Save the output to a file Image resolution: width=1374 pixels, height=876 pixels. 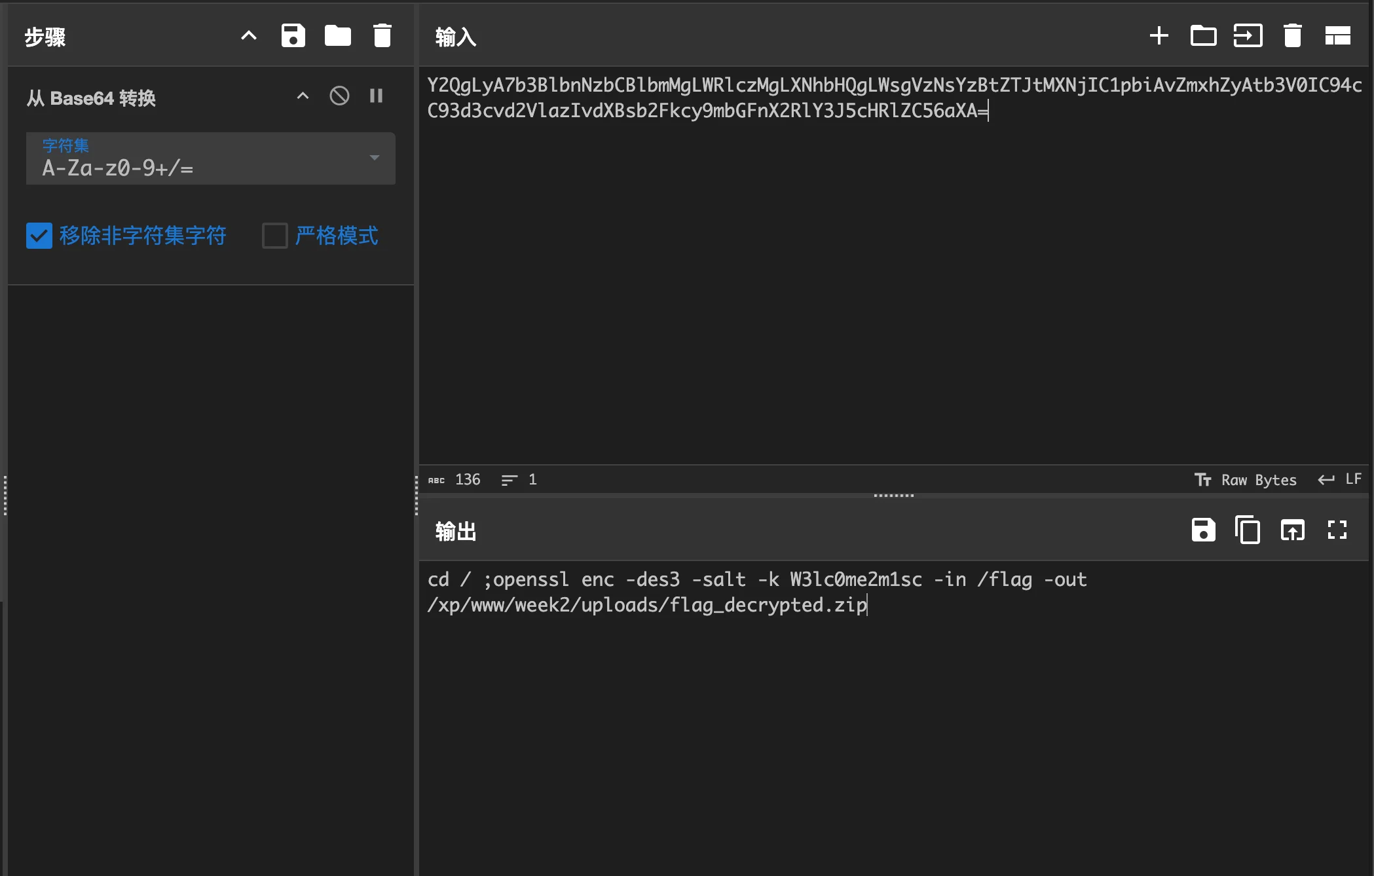tap(1203, 530)
